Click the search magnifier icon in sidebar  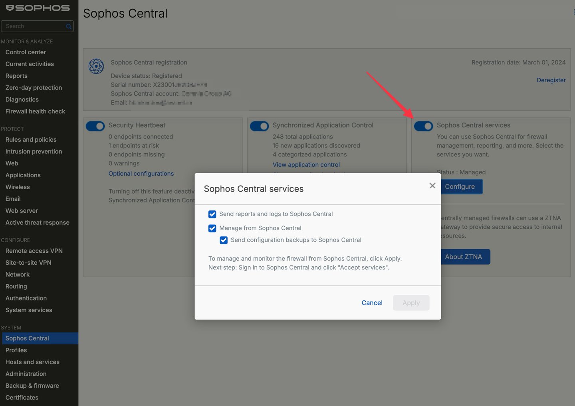[x=69, y=26]
